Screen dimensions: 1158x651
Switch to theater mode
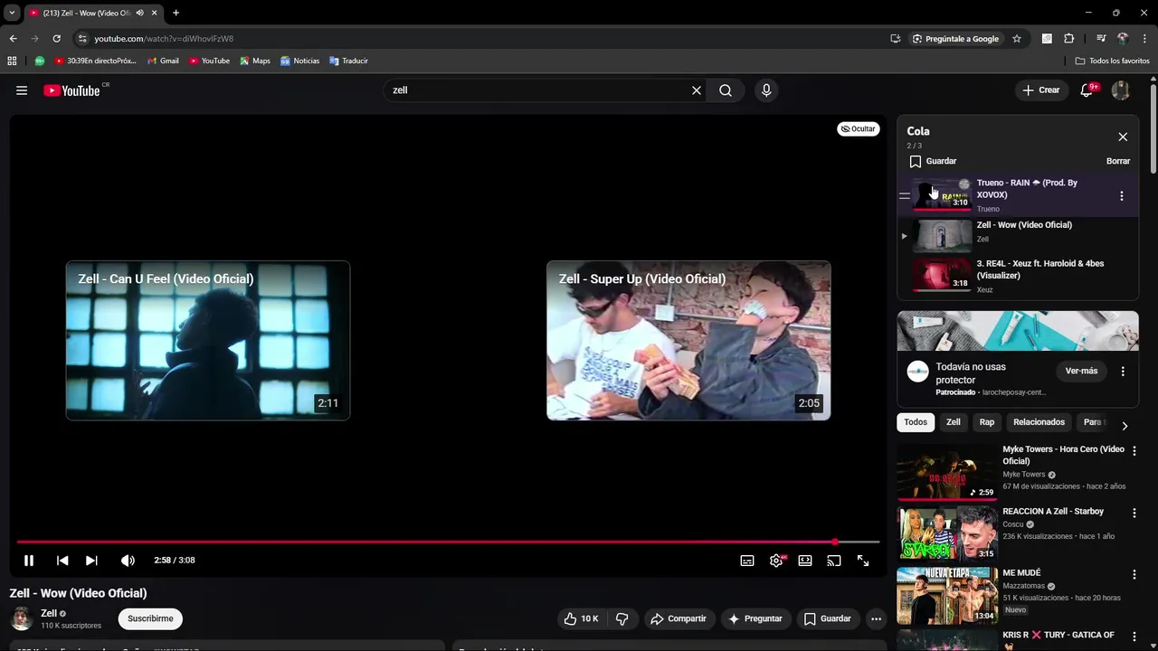tap(805, 561)
